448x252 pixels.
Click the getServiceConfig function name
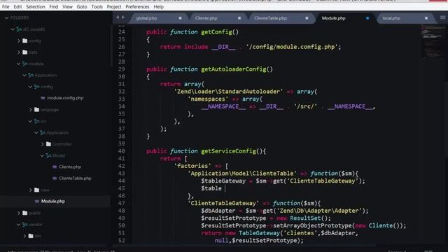tap(228, 151)
